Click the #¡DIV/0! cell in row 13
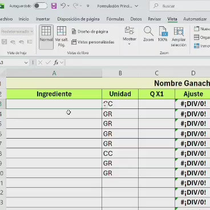 tap(192, 202)
